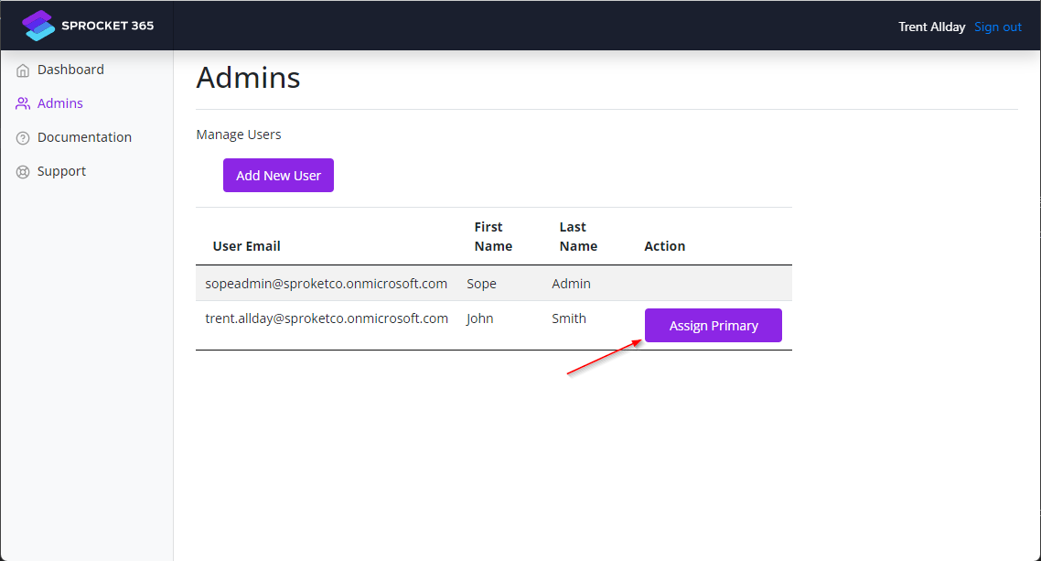The width and height of the screenshot is (1041, 561).
Task: Click the Last Name column header
Action: 578,236
